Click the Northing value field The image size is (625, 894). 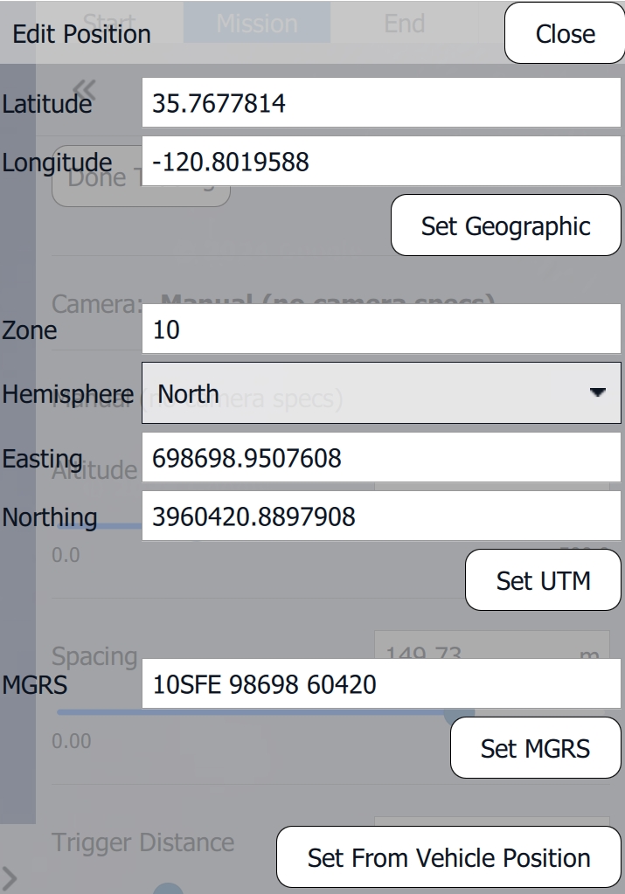381,516
